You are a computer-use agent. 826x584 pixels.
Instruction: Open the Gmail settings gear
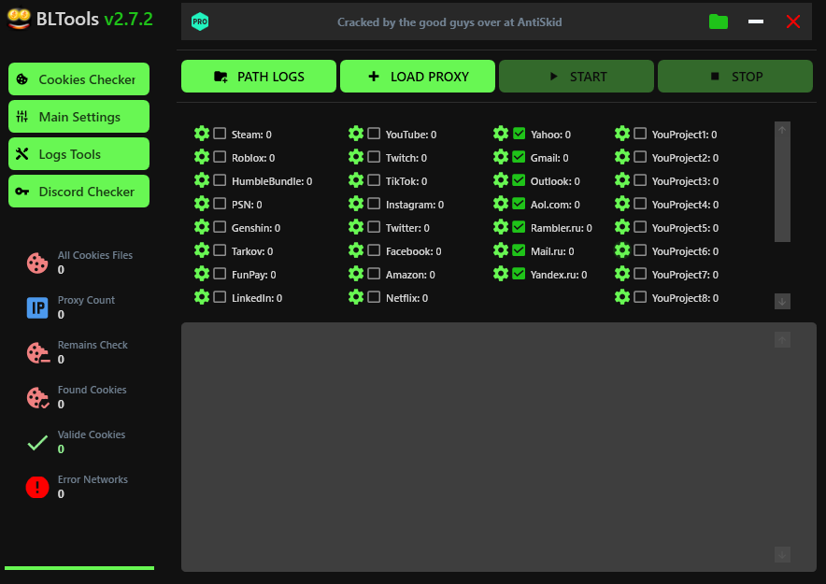point(501,157)
